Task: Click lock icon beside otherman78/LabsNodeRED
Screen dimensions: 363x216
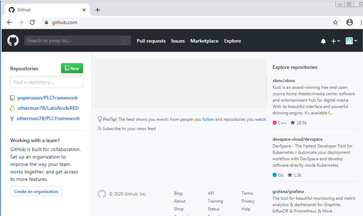Action: (12, 108)
